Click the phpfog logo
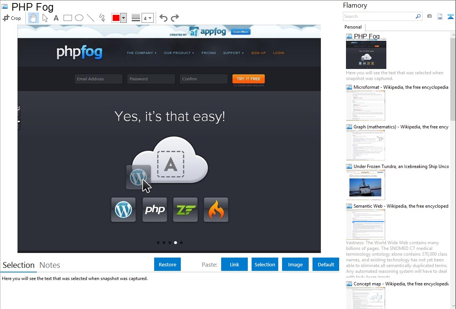 coord(80,53)
